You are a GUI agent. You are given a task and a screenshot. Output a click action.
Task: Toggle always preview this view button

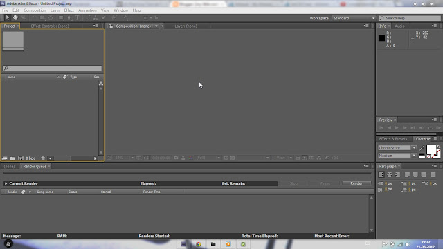(109, 158)
